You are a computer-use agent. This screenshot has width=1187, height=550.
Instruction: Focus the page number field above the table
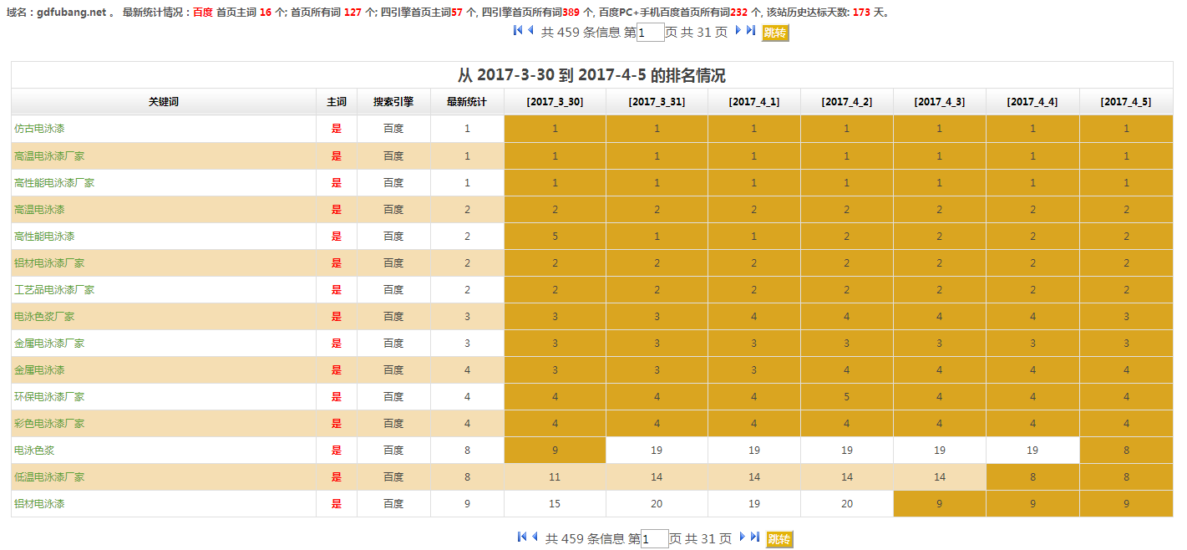coord(650,33)
